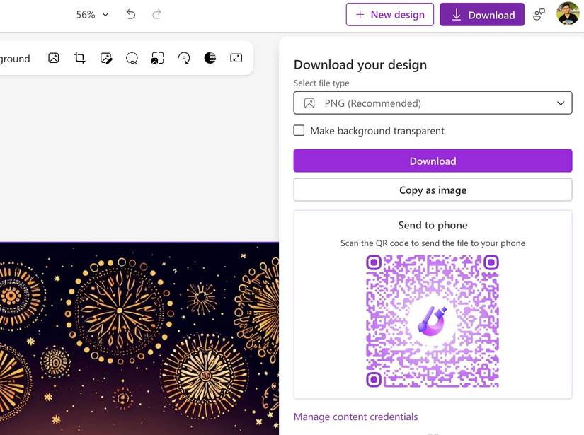Image resolution: width=584 pixels, height=435 pixels.
Task: Click the circular rotate-arrow icon in toolbar
Action: coord(184,58)
